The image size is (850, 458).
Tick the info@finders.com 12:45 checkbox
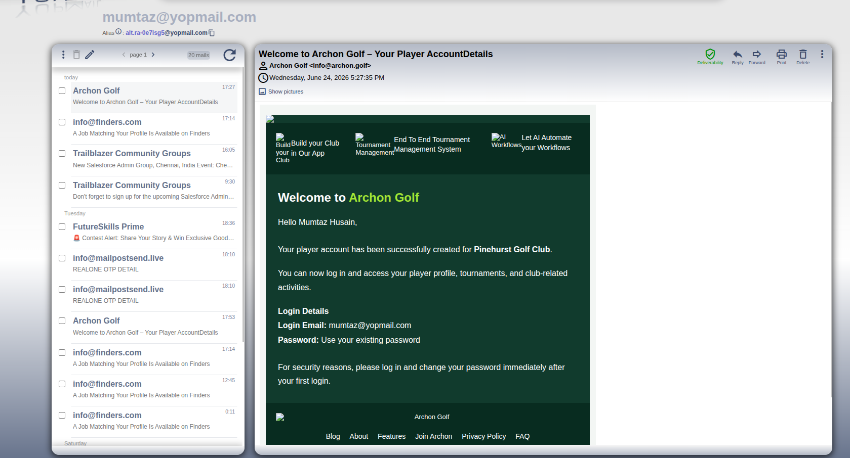pos(62,384)
